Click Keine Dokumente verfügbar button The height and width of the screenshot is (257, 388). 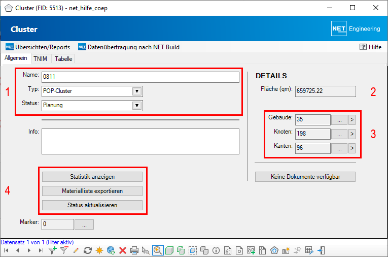[305, 177]
